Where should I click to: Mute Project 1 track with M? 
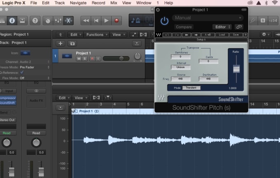(79, 59)
